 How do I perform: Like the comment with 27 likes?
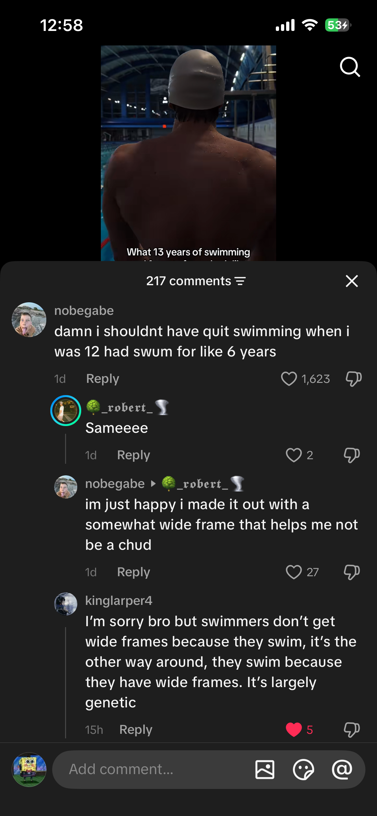point(294,572)
